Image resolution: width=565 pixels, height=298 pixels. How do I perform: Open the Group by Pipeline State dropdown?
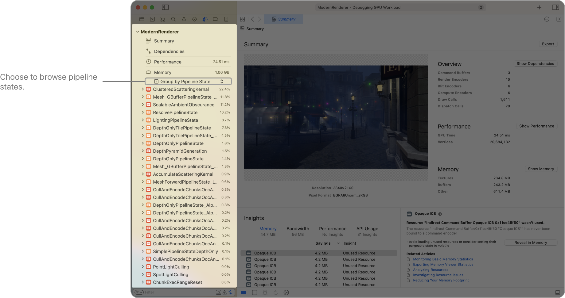(x=188, y=81)
